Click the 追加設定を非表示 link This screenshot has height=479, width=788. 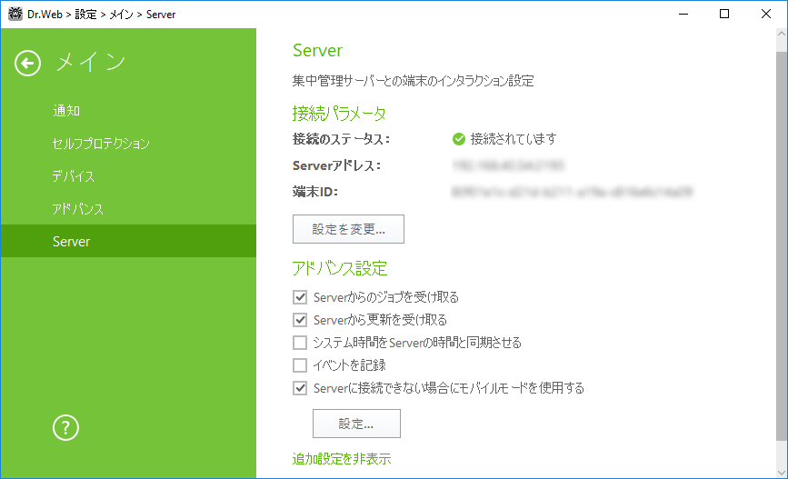coord(342,459)
